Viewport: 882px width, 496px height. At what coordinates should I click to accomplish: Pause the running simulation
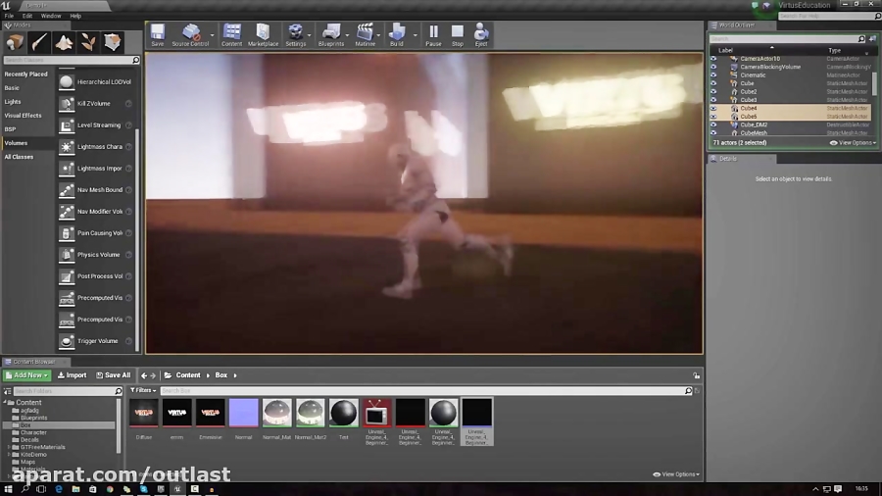click(x=433, y=35)
